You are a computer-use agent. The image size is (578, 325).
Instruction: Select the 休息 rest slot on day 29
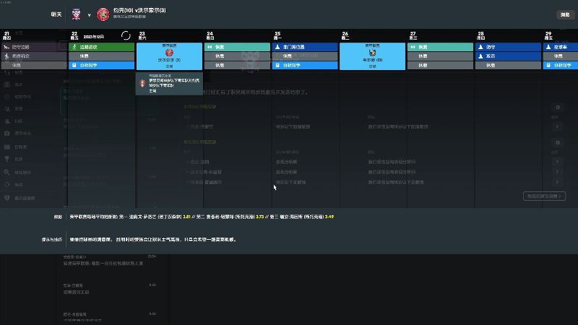[x=561, y=56]
